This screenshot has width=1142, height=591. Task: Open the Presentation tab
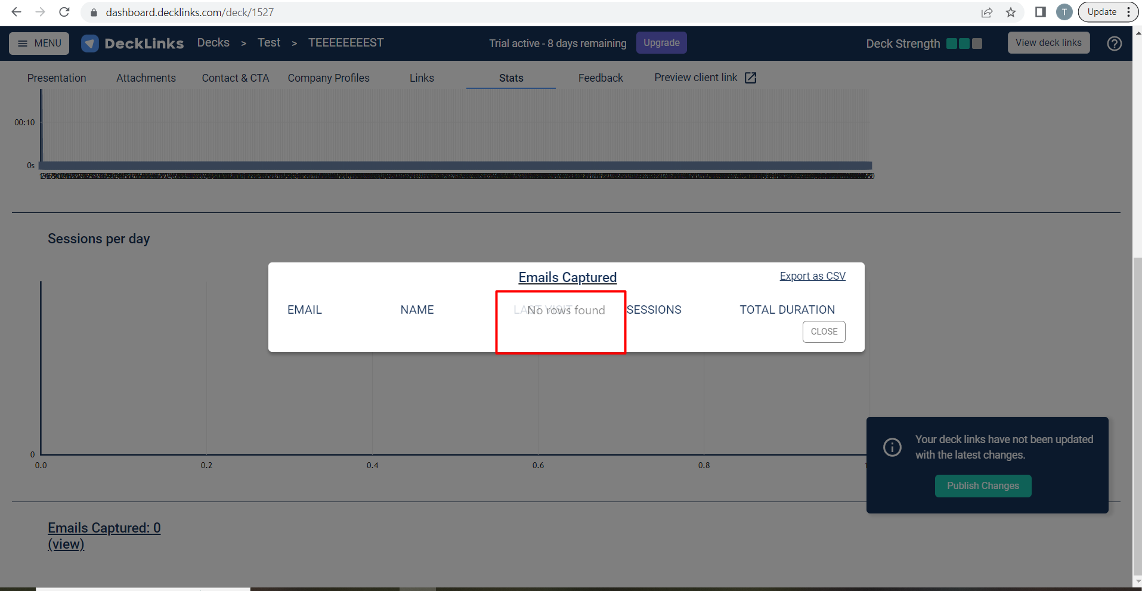pos(57,78)
